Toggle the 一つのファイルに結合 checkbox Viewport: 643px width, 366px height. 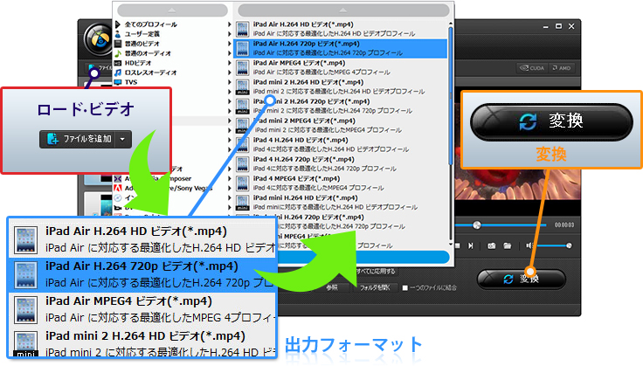(405, 287)
